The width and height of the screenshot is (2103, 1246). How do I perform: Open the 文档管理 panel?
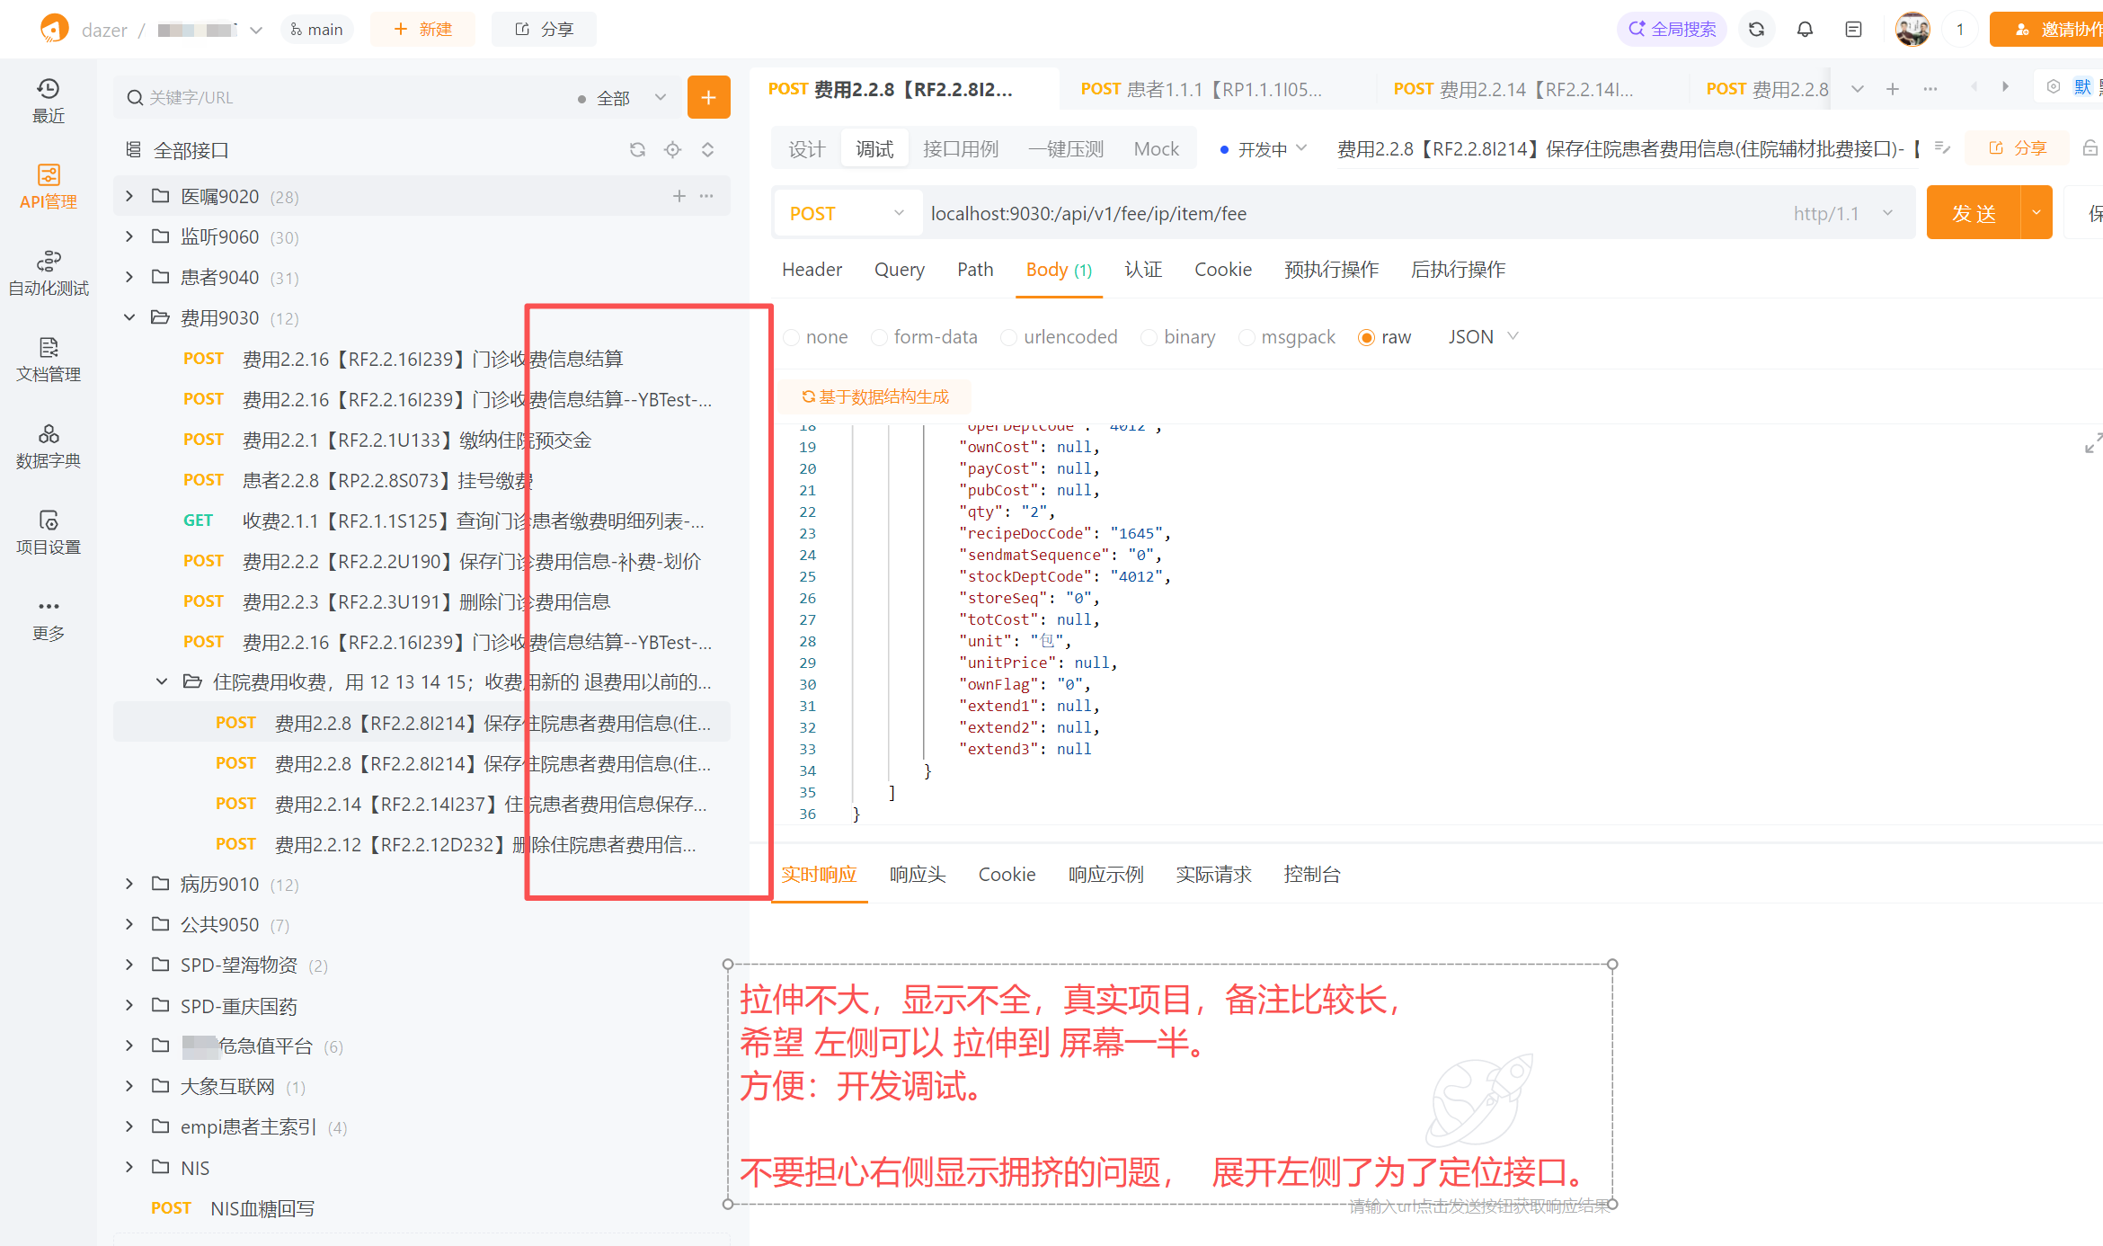tap(49, 360)
